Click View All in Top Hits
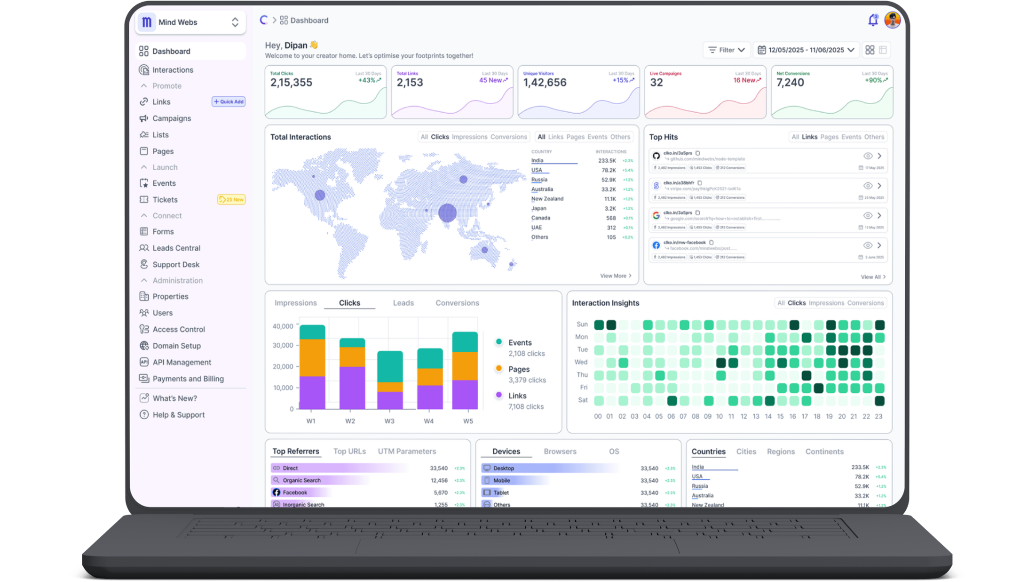The height and width of the screenshot is (582, 1035). 871,276
